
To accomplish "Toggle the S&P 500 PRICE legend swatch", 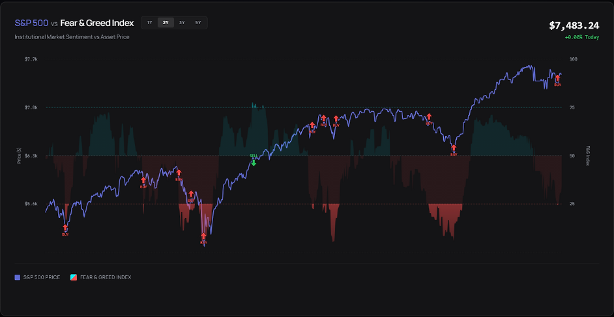I will (17, 277).
